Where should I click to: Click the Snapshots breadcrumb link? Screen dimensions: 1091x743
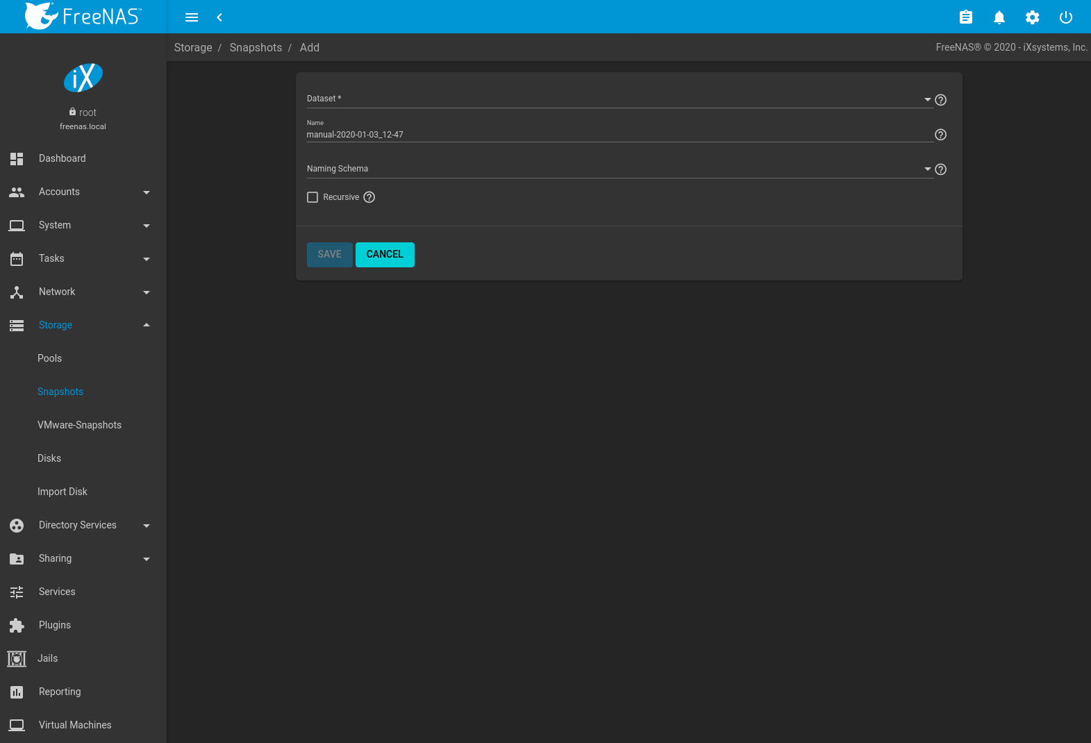click(x=256, y=48)
